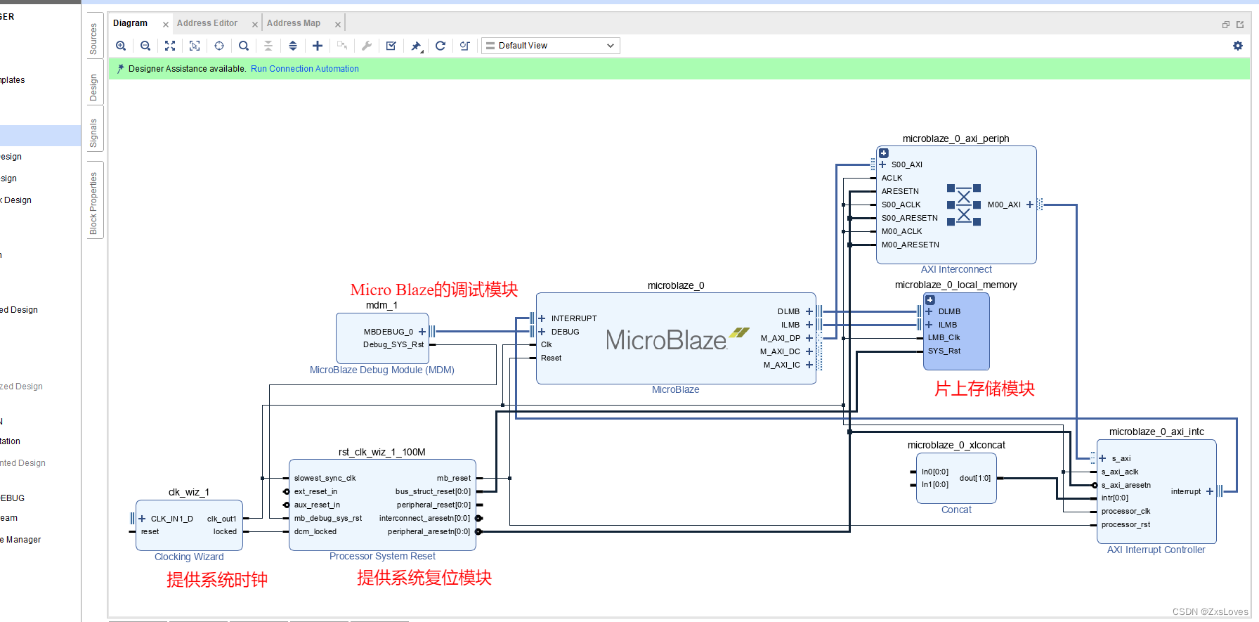
Task: Click the Zoom In toolbar icon
Action: (121, 46)
